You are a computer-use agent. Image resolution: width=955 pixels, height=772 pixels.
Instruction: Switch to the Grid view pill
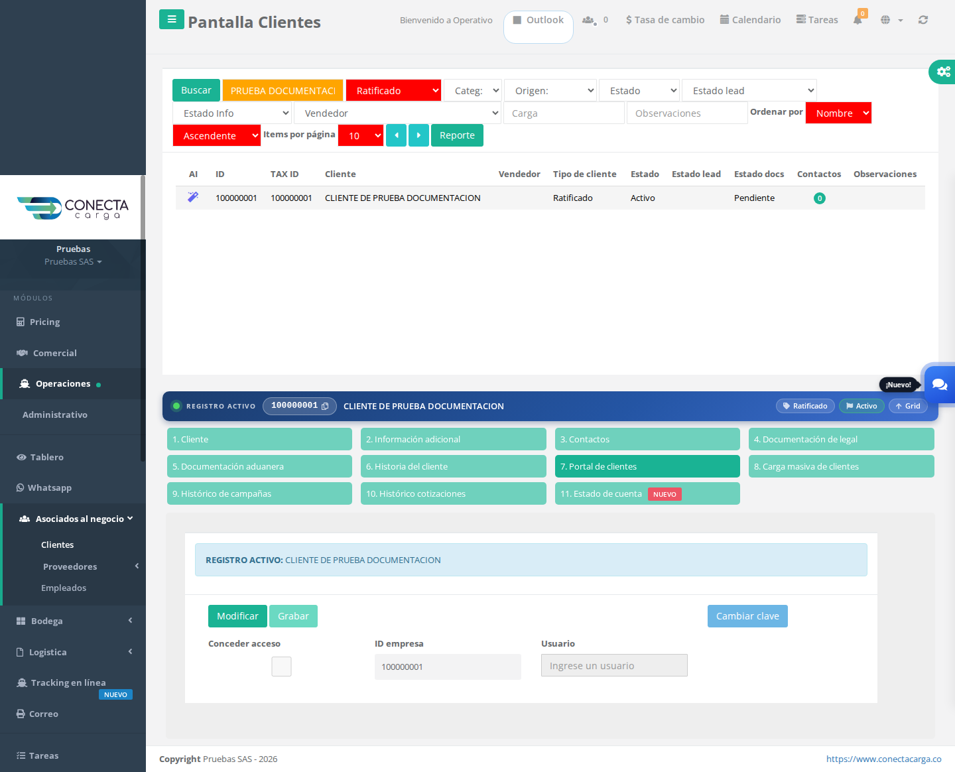pos(908,406)
